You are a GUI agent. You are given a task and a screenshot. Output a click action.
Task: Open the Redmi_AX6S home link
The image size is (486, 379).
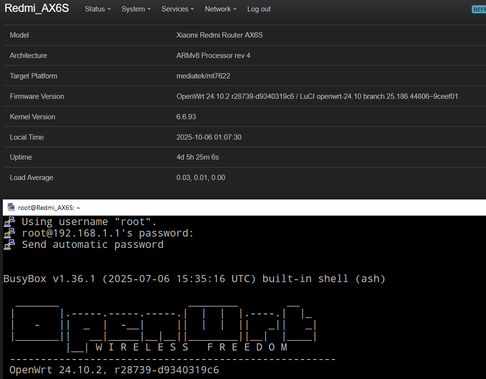click(37, 9)
